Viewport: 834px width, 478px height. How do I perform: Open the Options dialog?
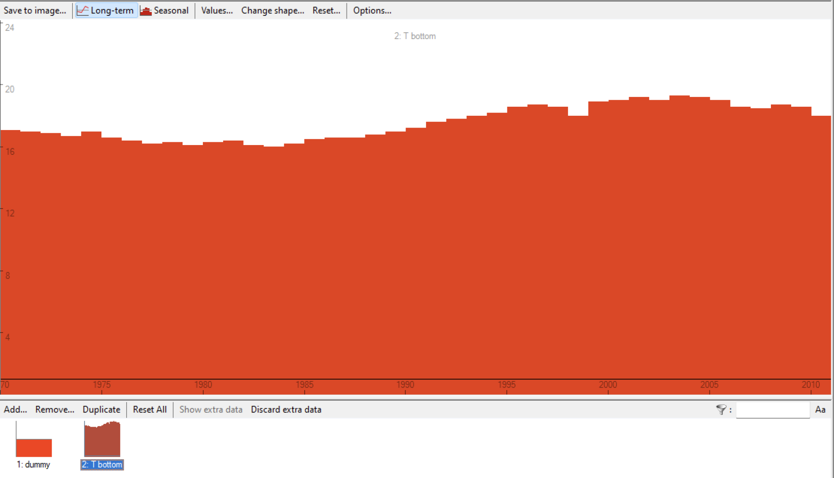pyautogui.click(x=372, y=11)
